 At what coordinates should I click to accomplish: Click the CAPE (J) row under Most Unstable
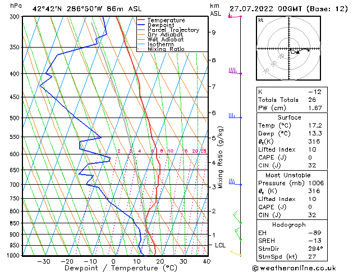click(x=292, y=207)
